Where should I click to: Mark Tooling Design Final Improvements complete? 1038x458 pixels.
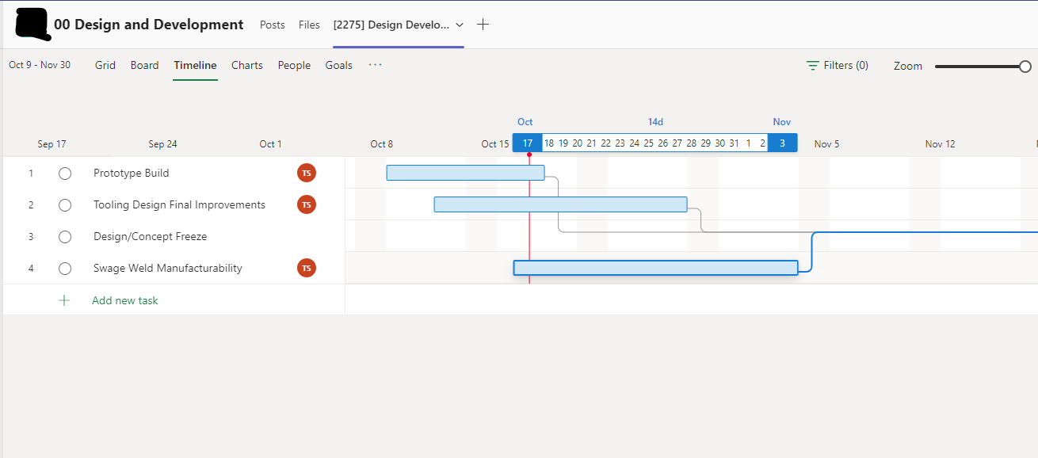[65, 205]
